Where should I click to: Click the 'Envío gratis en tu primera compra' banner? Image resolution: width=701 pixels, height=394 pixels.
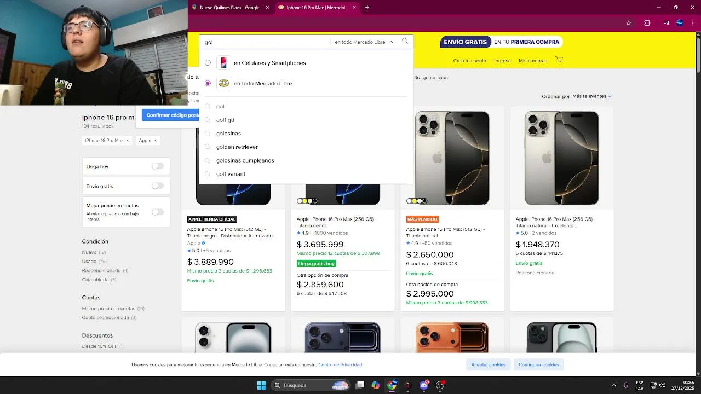(501, 42)
